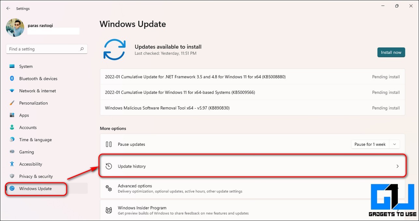
Task: Select Windows Update in the sidebar
Action: pyautogui.click(x=35, y=188)
